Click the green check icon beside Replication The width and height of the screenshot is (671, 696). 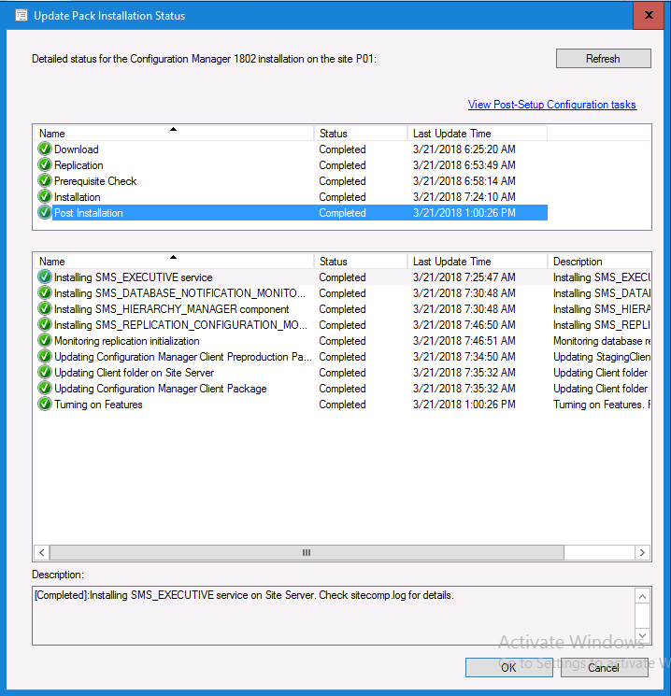tap(45, 164)
